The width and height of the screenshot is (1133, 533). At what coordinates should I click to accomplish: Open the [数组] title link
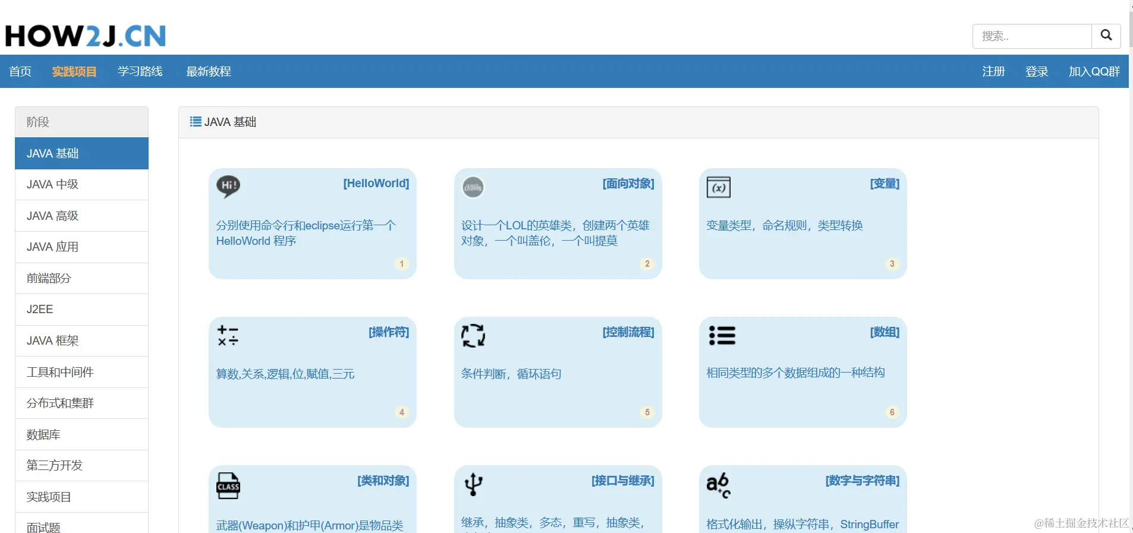point(885,332)
